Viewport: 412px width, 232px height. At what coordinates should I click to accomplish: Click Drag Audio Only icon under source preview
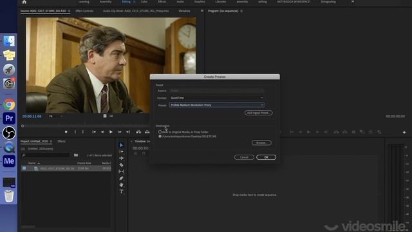tap(111, 116)
